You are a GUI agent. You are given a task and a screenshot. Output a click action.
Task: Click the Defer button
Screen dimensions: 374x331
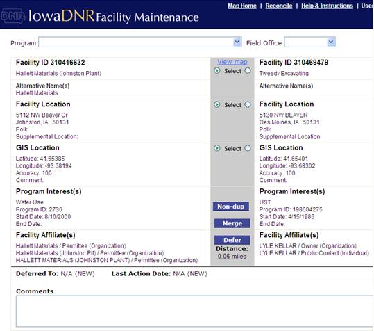[232, 240]
